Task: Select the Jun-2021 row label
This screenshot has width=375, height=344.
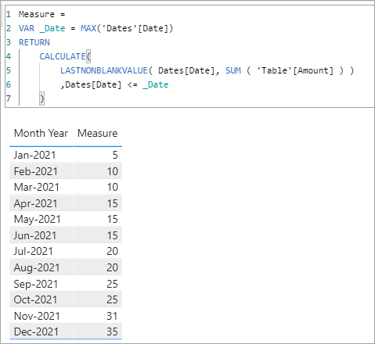Action: (35, 235)
